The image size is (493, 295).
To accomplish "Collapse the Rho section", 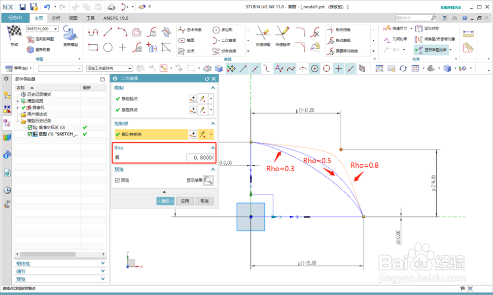I will click(213, 147).
